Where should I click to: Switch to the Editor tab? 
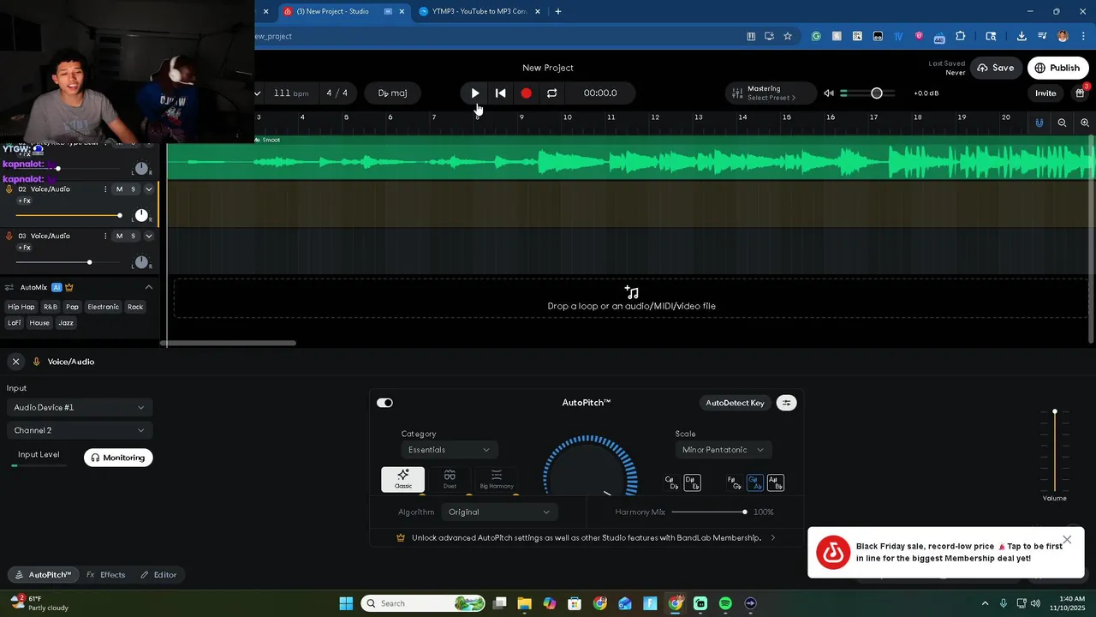tap(158, 575)
